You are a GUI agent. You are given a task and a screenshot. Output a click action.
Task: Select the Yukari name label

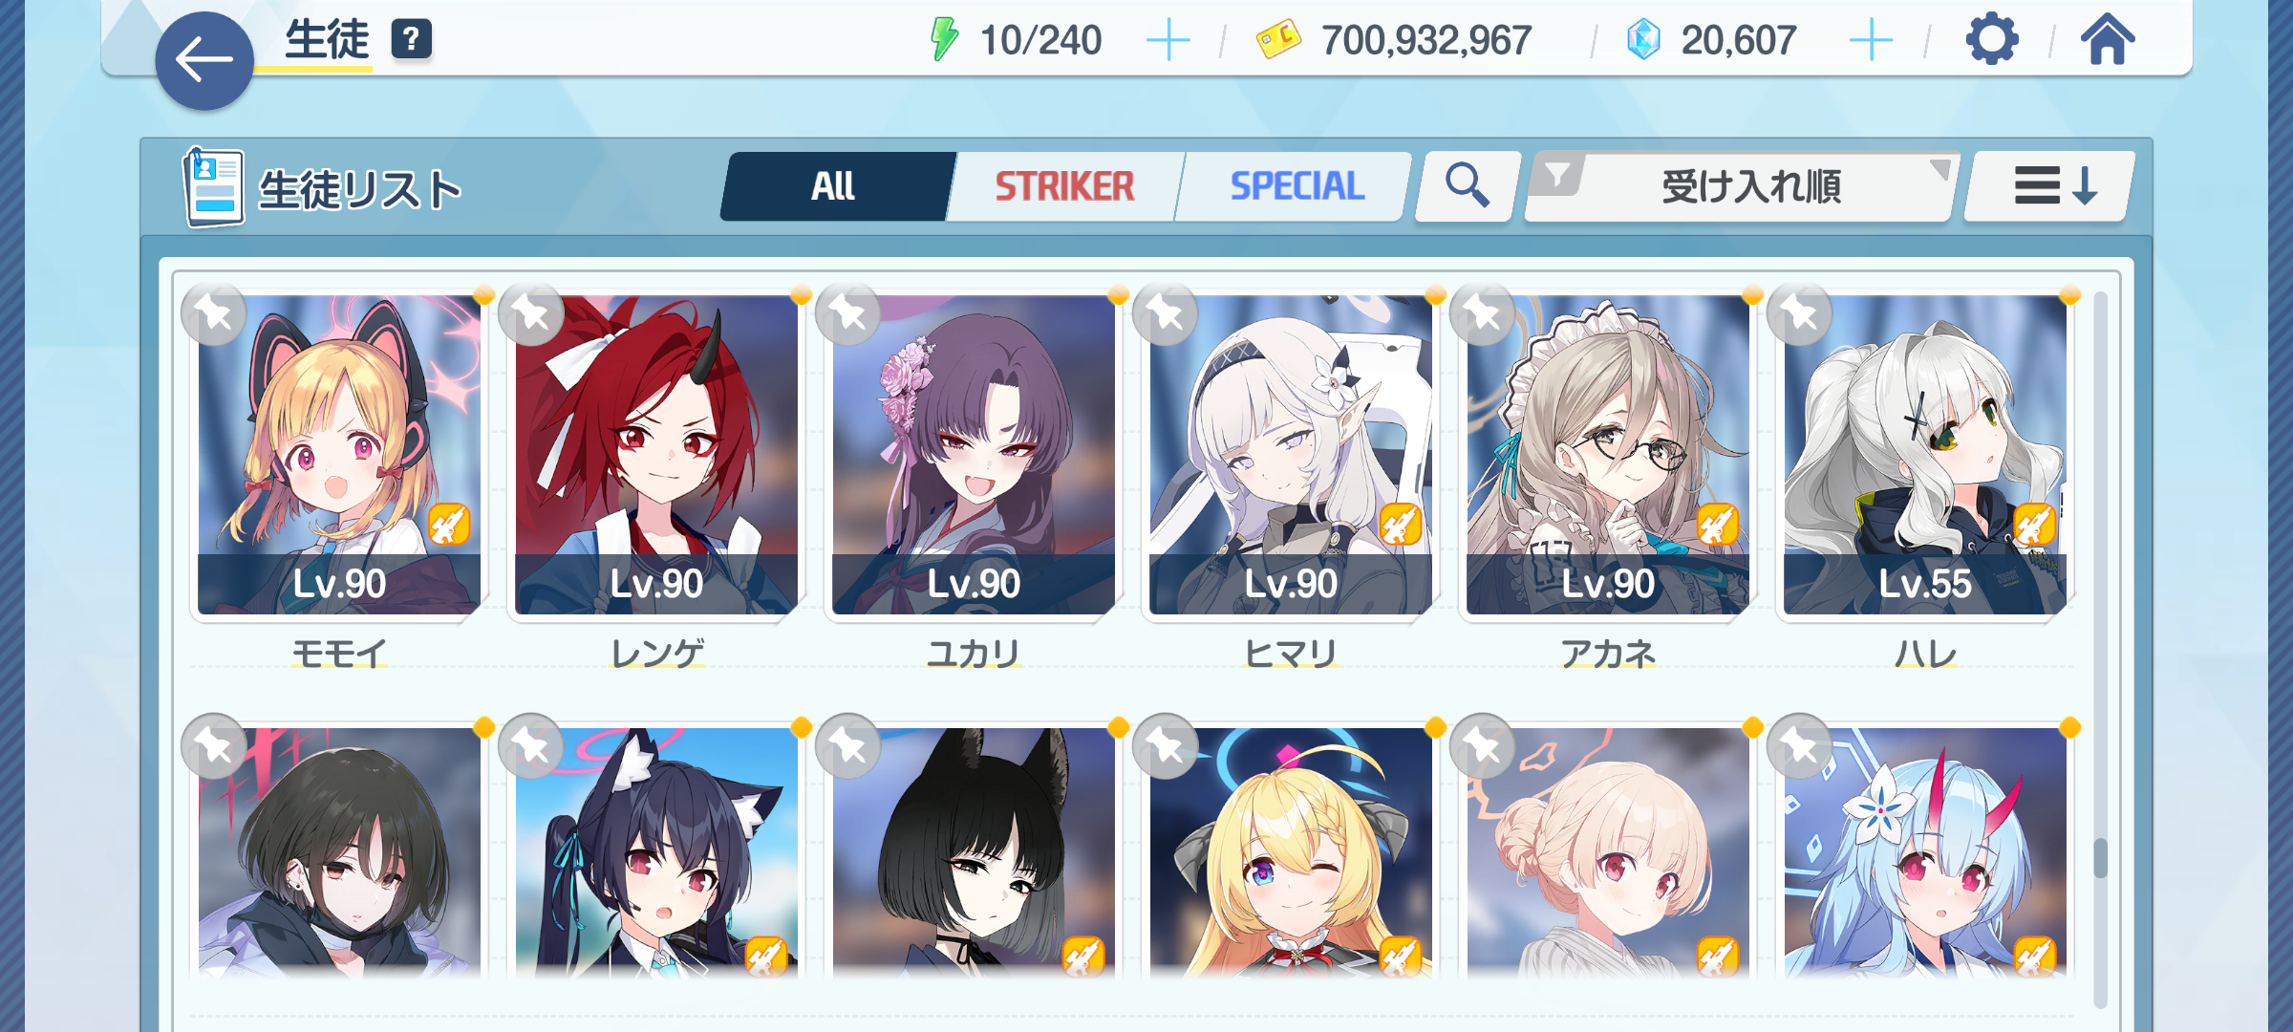[974, 655]
